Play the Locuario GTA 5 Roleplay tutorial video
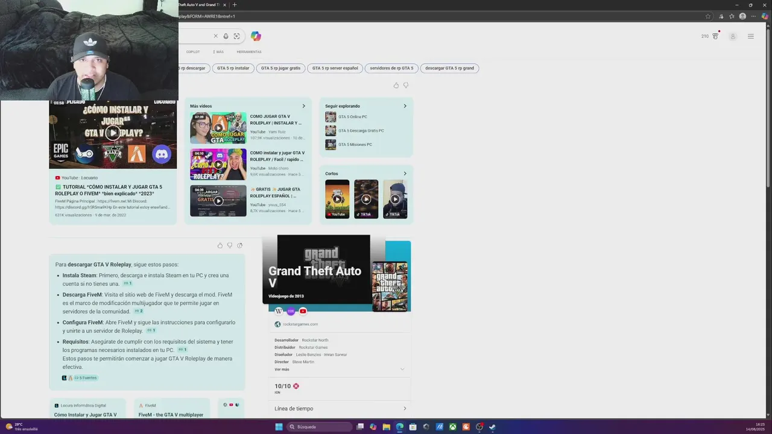 [113, 133]
